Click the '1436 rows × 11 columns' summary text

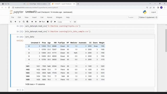click(35, 84)
